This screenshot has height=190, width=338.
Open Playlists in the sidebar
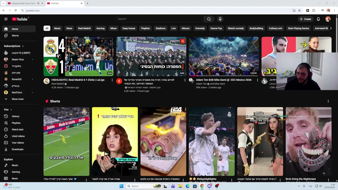point(18,123)
